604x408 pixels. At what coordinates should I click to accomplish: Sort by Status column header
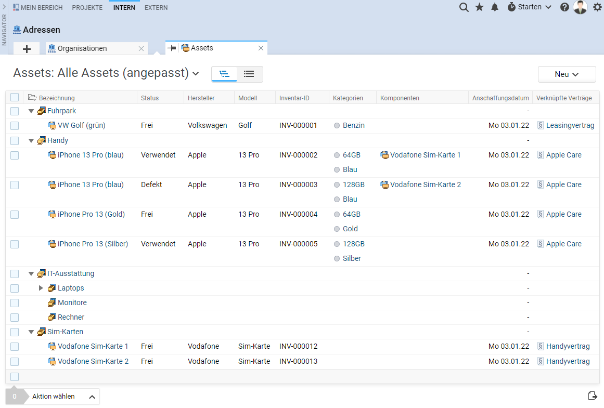[149, 98]
